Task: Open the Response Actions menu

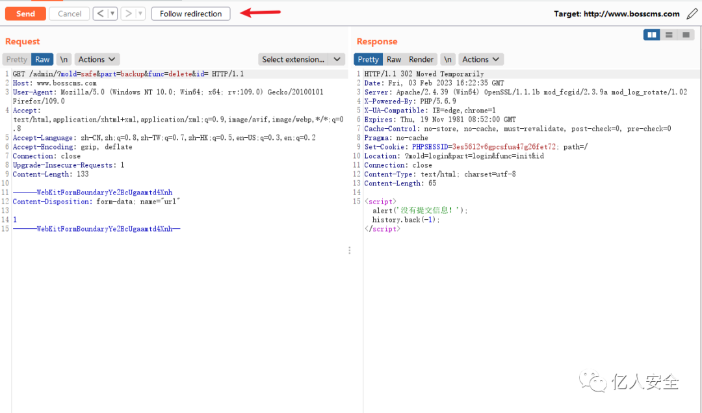Action: (480, 59)
